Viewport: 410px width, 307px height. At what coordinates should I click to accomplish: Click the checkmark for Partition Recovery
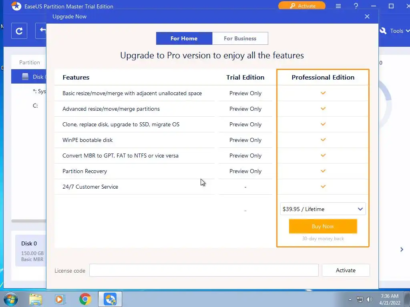[323, 171]
